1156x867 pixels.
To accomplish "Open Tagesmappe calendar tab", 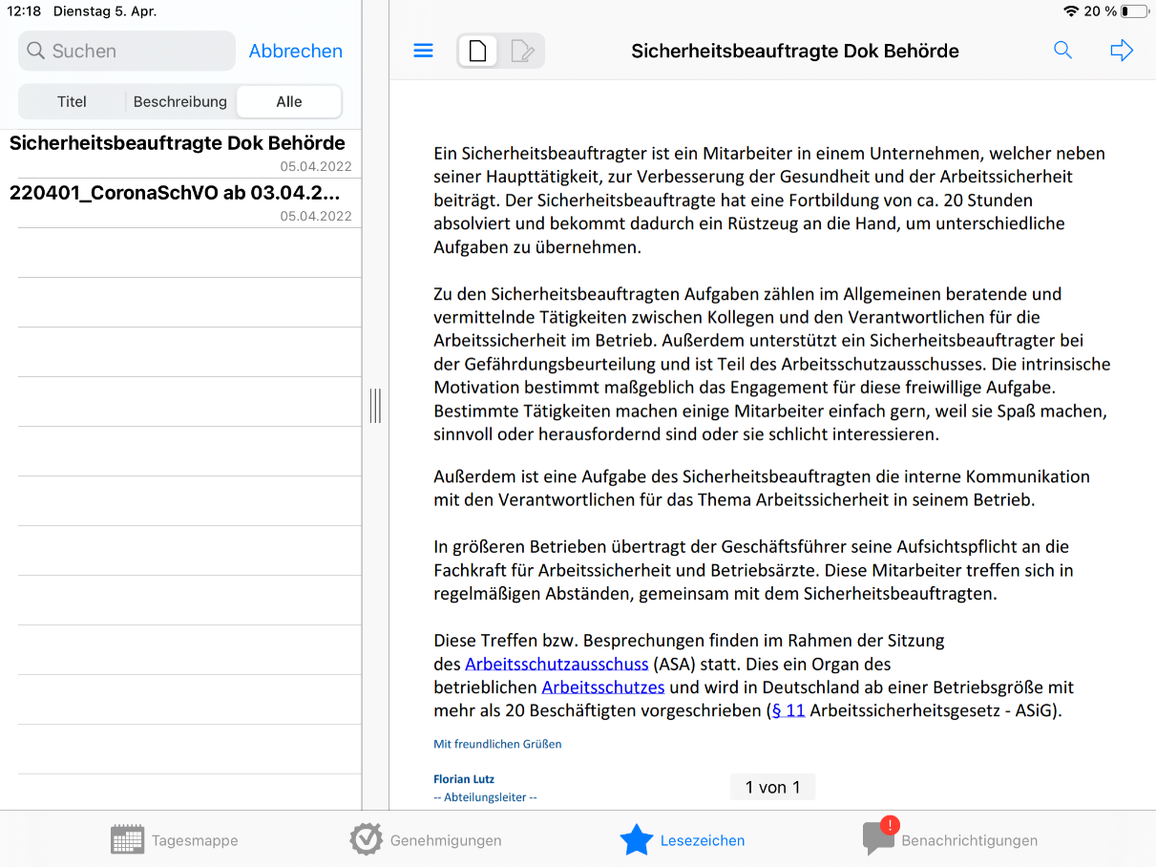I will point(175,840).
